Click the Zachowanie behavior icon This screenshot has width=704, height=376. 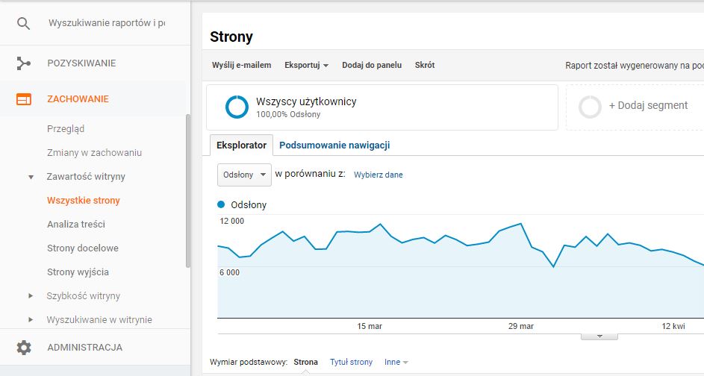point(24,99)
